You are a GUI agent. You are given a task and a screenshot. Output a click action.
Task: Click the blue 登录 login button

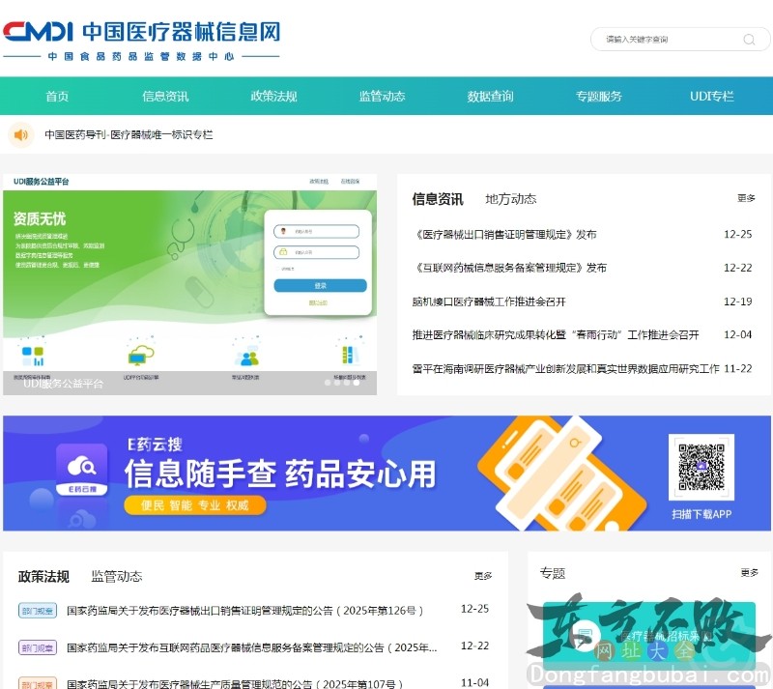point(321,285)
